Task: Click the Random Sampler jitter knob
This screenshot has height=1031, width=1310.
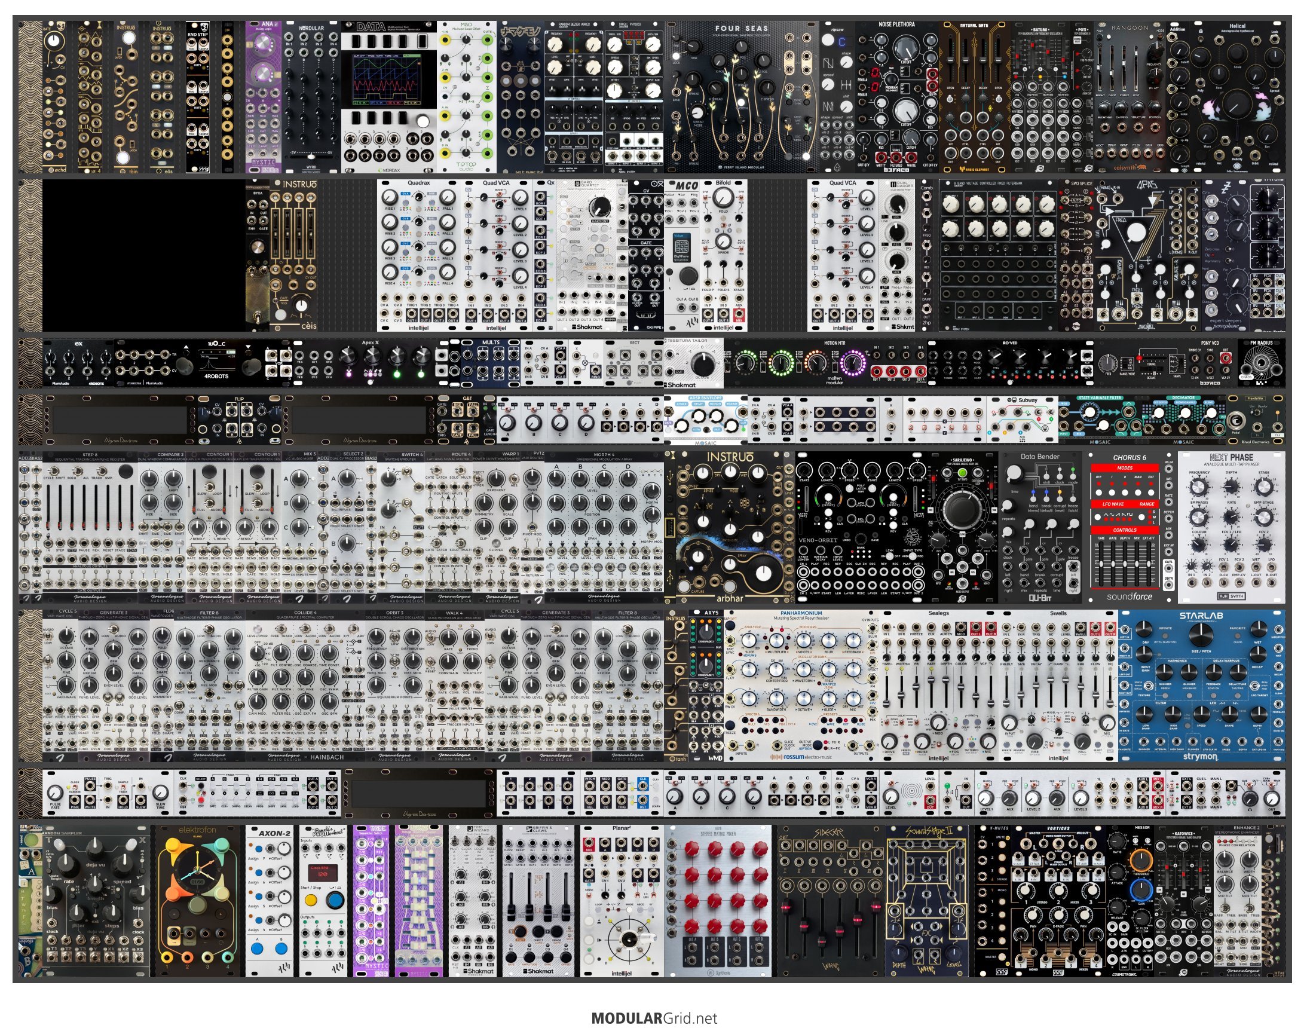Action: pos(78,913)
